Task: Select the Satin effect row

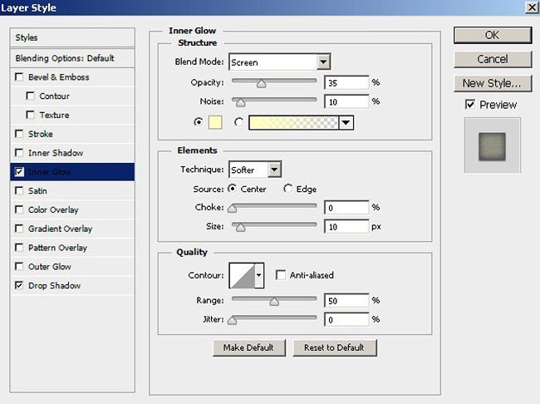Action: (x=72, y=190)
